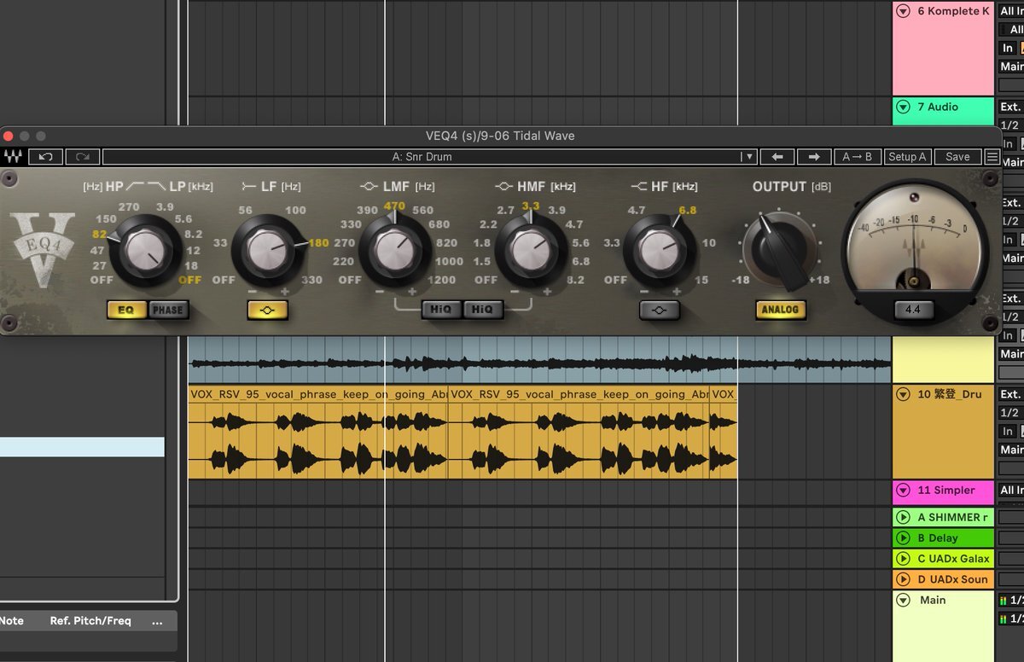Toggle the EQ in/out button
The width and height of the screenshot is (1024, 662).
click(x=126, y=310)
